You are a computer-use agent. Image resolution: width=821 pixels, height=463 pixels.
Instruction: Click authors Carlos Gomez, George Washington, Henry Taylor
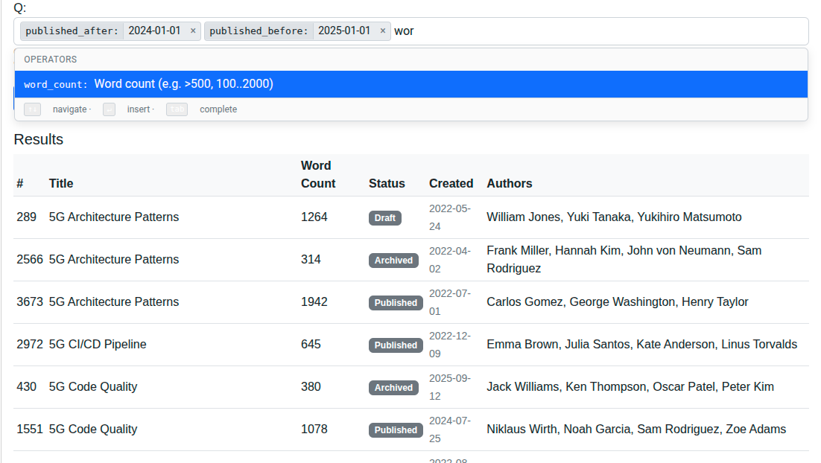pyautogui.click(x=618, y=302)
